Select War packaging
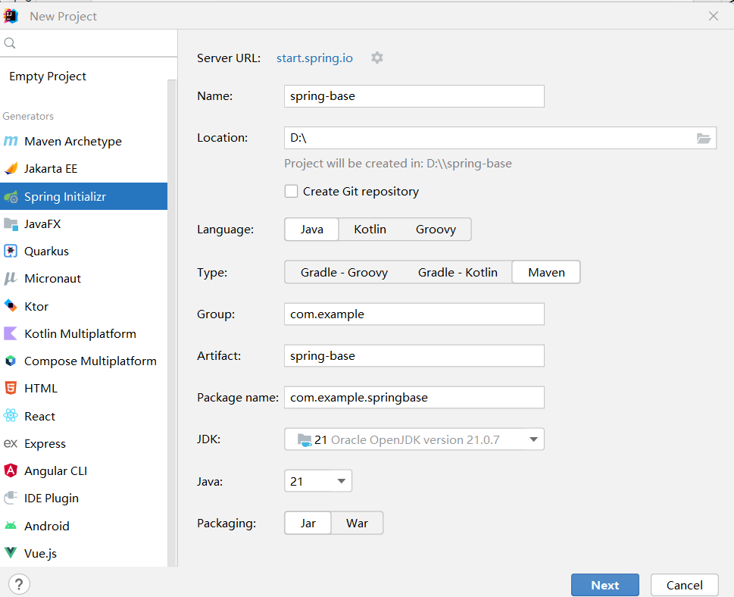734x597 pixels. (x=358, y=523)
